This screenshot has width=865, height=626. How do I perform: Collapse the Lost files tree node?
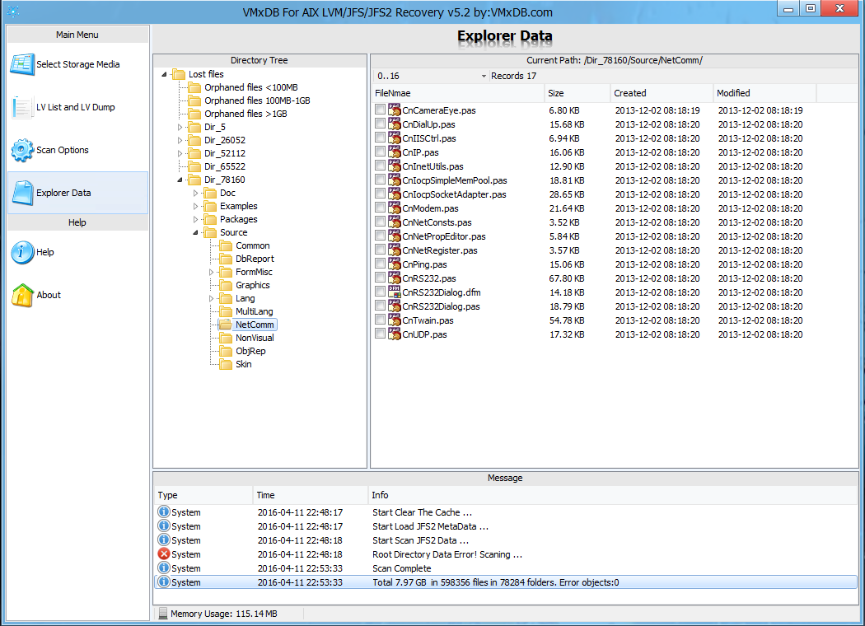tap(164, 74)
